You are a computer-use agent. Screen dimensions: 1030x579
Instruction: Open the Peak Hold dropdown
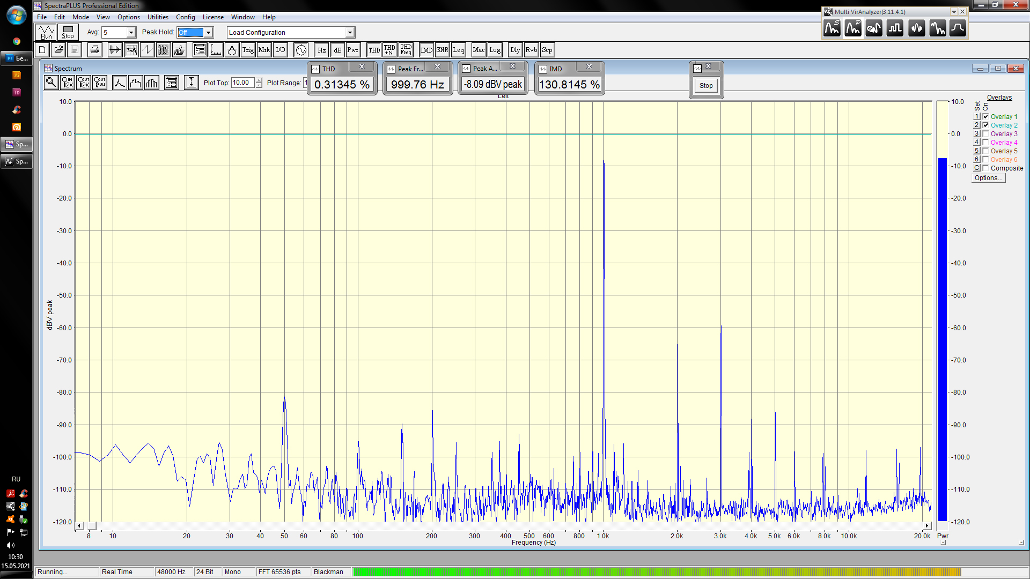pyautogui.click(x=209, y=33)
